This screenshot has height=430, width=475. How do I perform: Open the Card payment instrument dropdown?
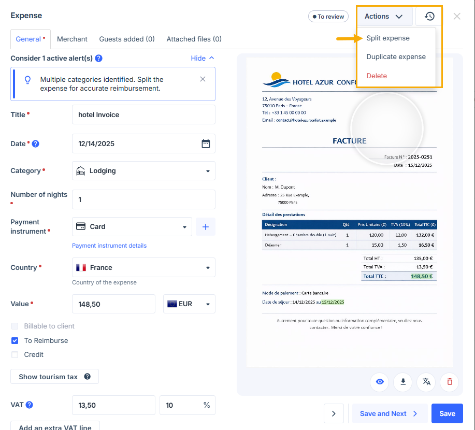tap(132, 227)
